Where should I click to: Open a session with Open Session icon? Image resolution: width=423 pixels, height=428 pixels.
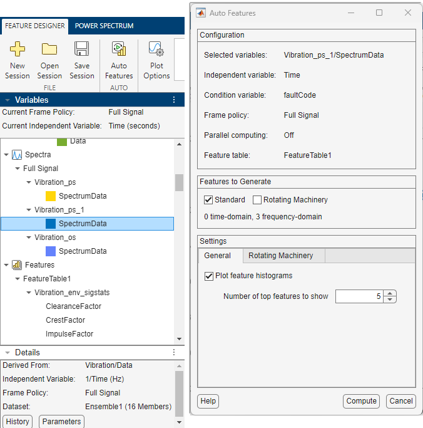tap(49, 50)
